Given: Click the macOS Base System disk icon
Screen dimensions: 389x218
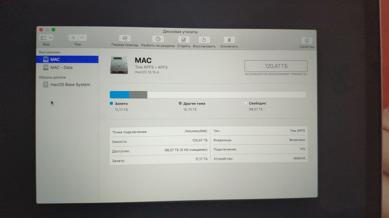Looking at the screenshot, I should [46, 84].
